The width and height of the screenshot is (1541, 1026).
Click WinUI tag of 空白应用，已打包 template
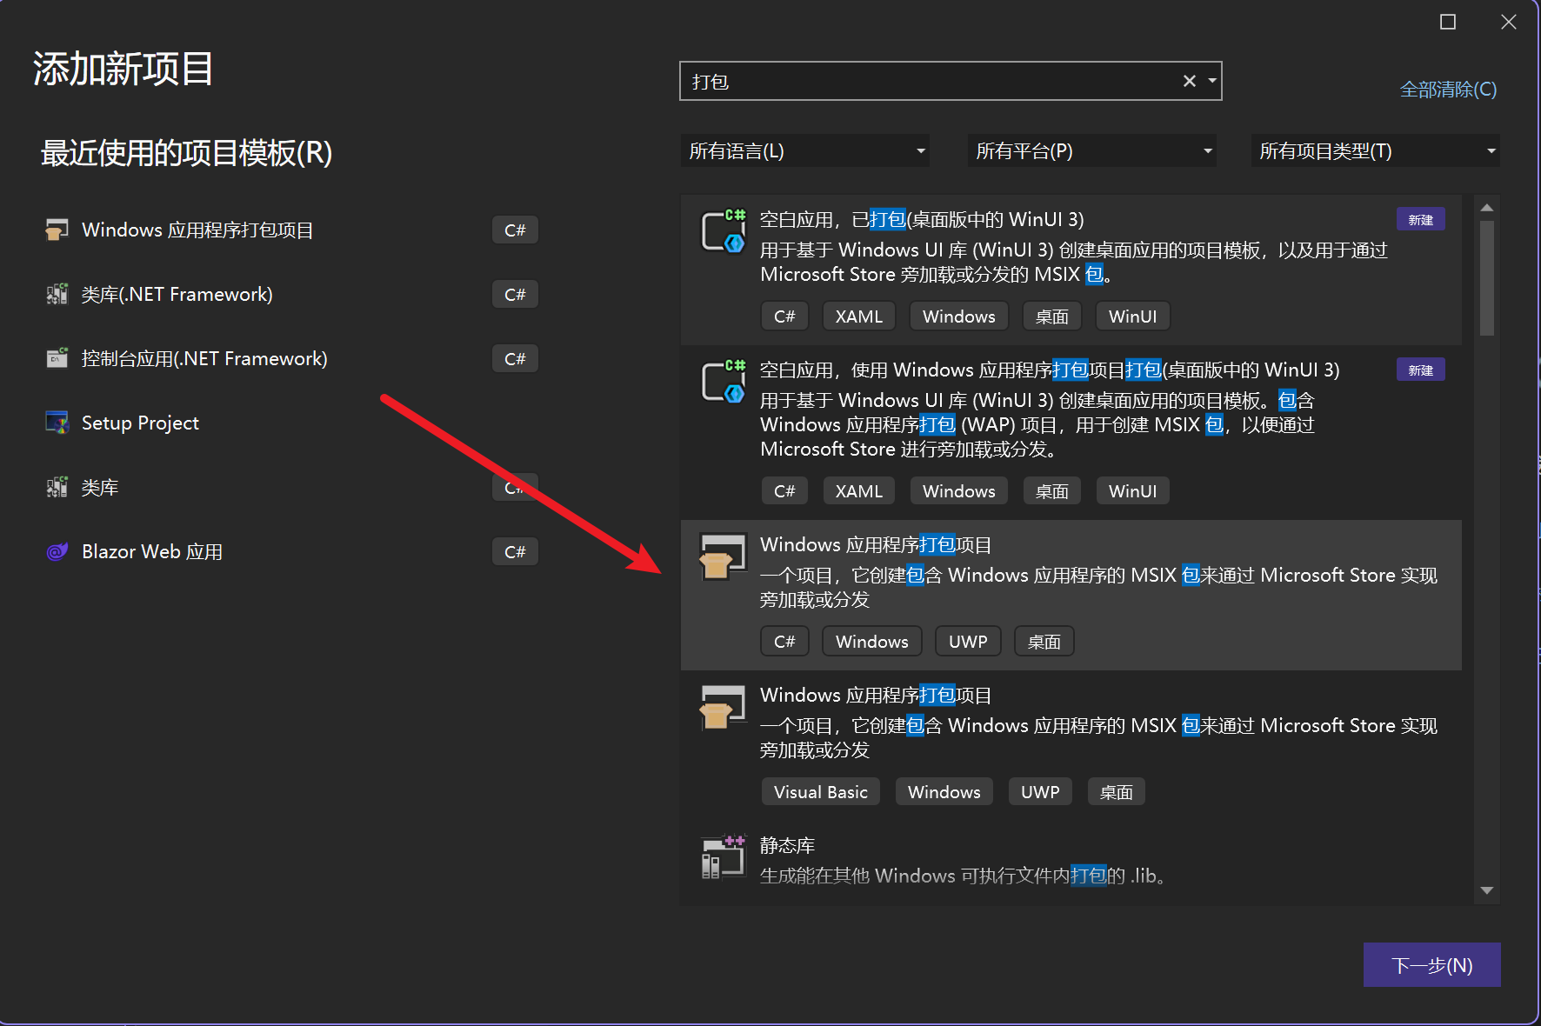click(x=1132, y=316)
